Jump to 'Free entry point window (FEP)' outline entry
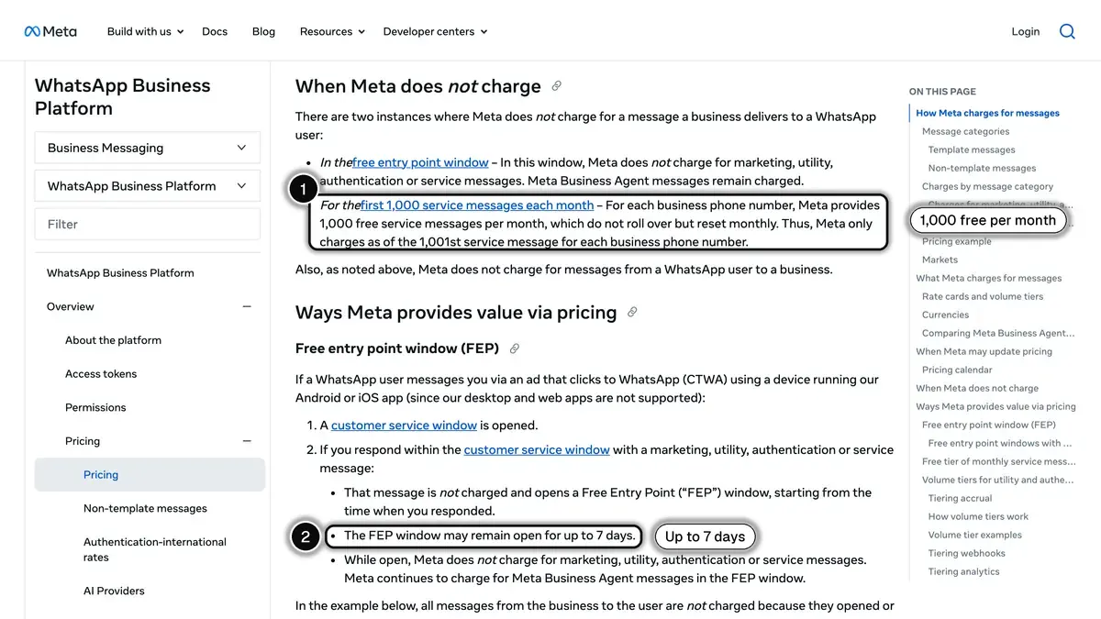 [988, 425]
